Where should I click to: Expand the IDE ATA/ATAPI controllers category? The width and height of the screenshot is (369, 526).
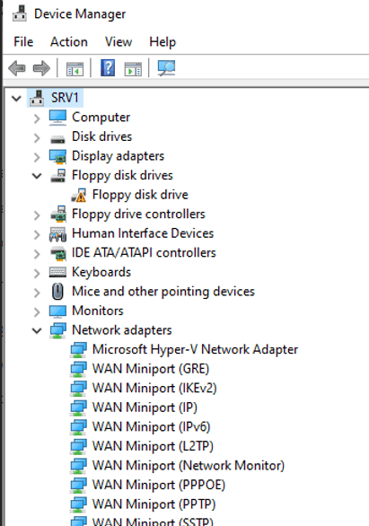37,254
